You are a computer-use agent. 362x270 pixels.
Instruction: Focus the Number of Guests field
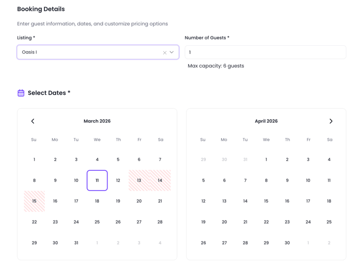tap(265, 52)
